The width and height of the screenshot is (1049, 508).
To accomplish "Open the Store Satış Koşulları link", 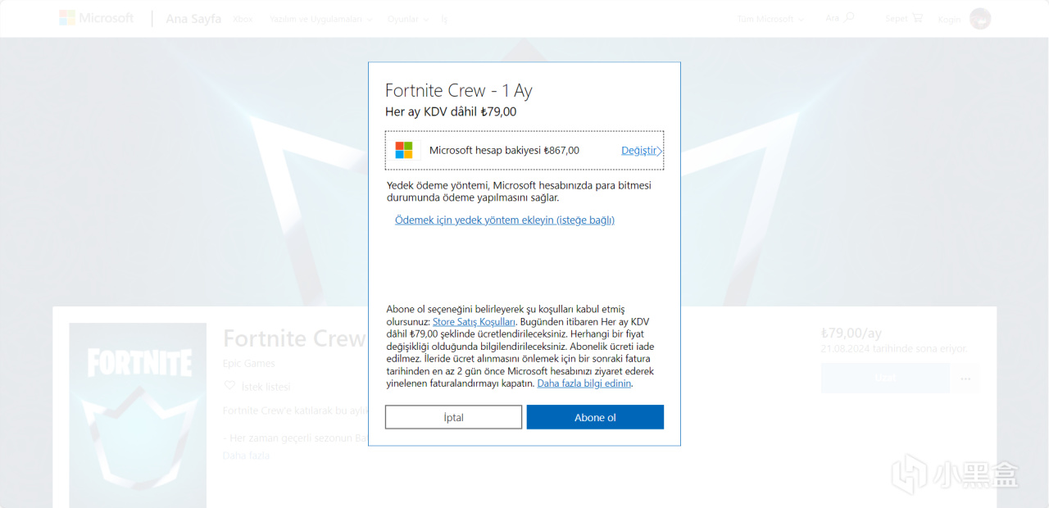I will [474, 322].
